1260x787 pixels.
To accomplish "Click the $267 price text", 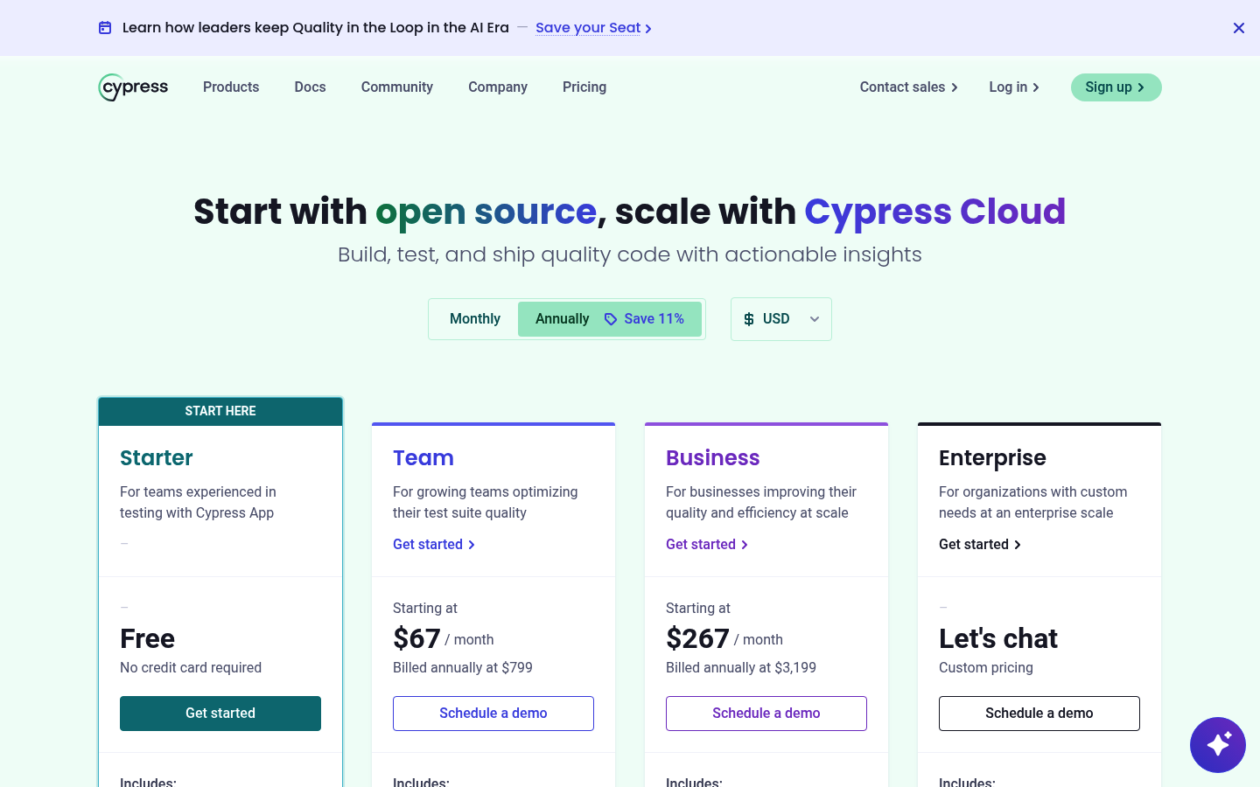I will 697,638.
